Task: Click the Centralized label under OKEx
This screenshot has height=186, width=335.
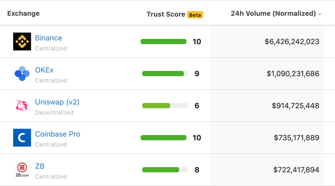Action: coord(51,80)
